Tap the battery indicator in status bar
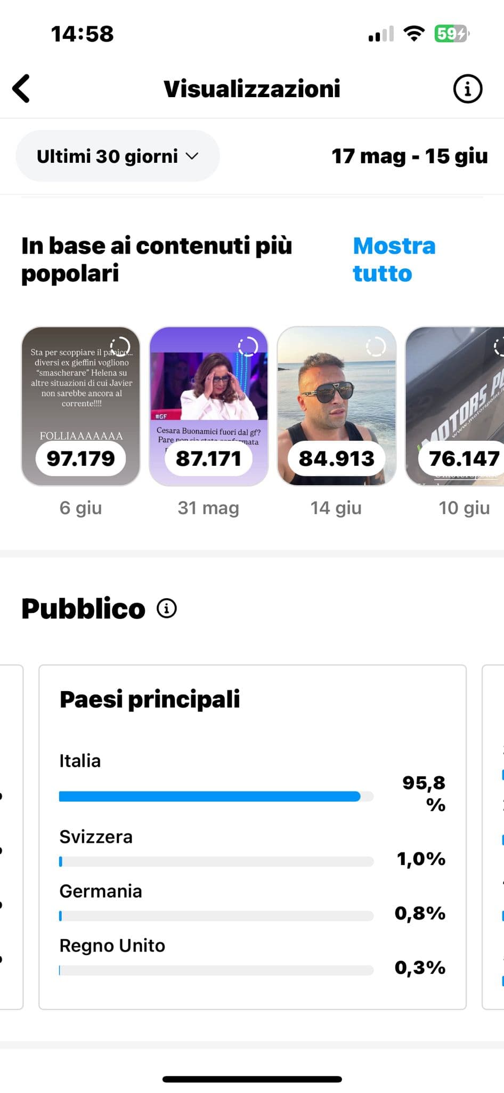The width and height of the screenshot is (504, 1093). (x=451, y=34)
